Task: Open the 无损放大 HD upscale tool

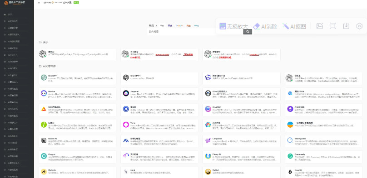Action: [x=233, y=26]
